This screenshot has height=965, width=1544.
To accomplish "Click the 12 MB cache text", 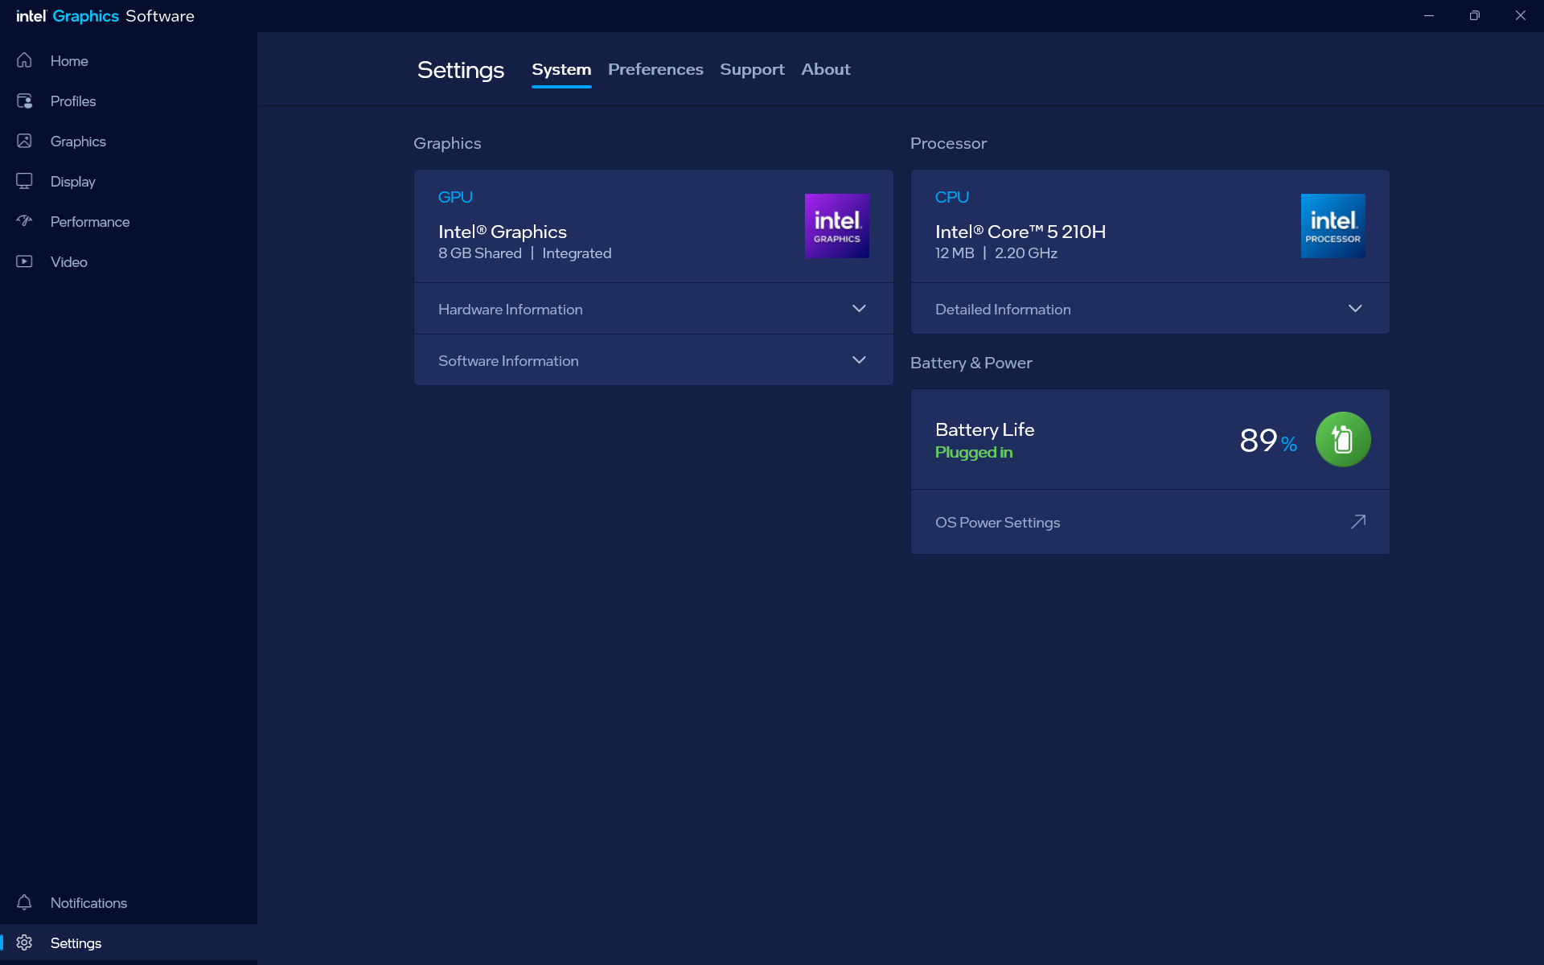I will coord(955,253).
